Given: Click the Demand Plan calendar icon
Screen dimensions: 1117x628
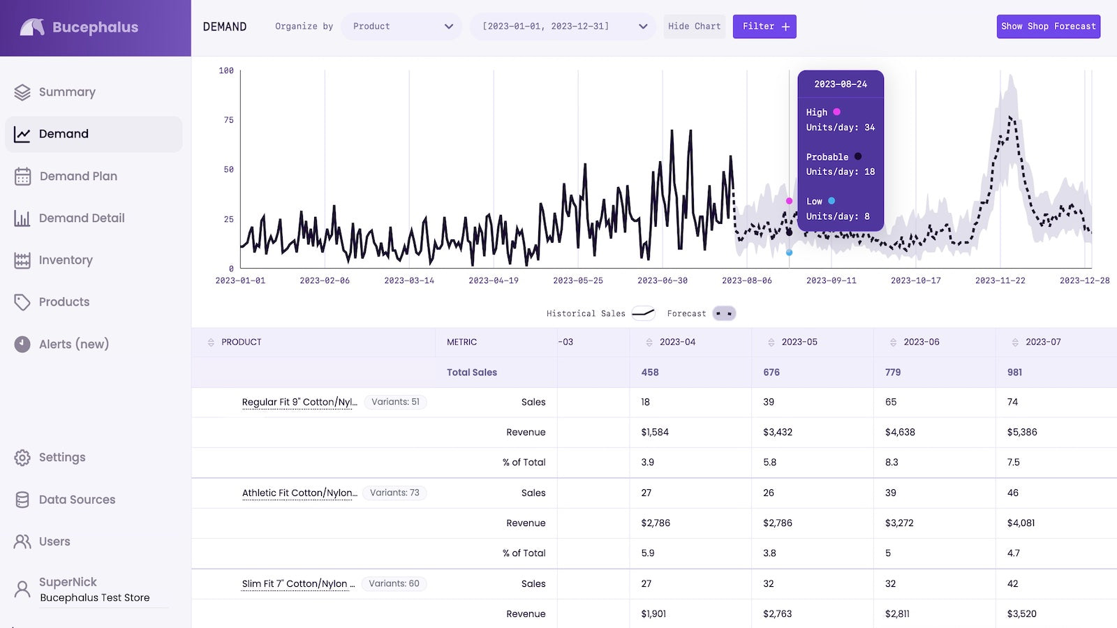Looking at the screenshot, I should 22,177.
